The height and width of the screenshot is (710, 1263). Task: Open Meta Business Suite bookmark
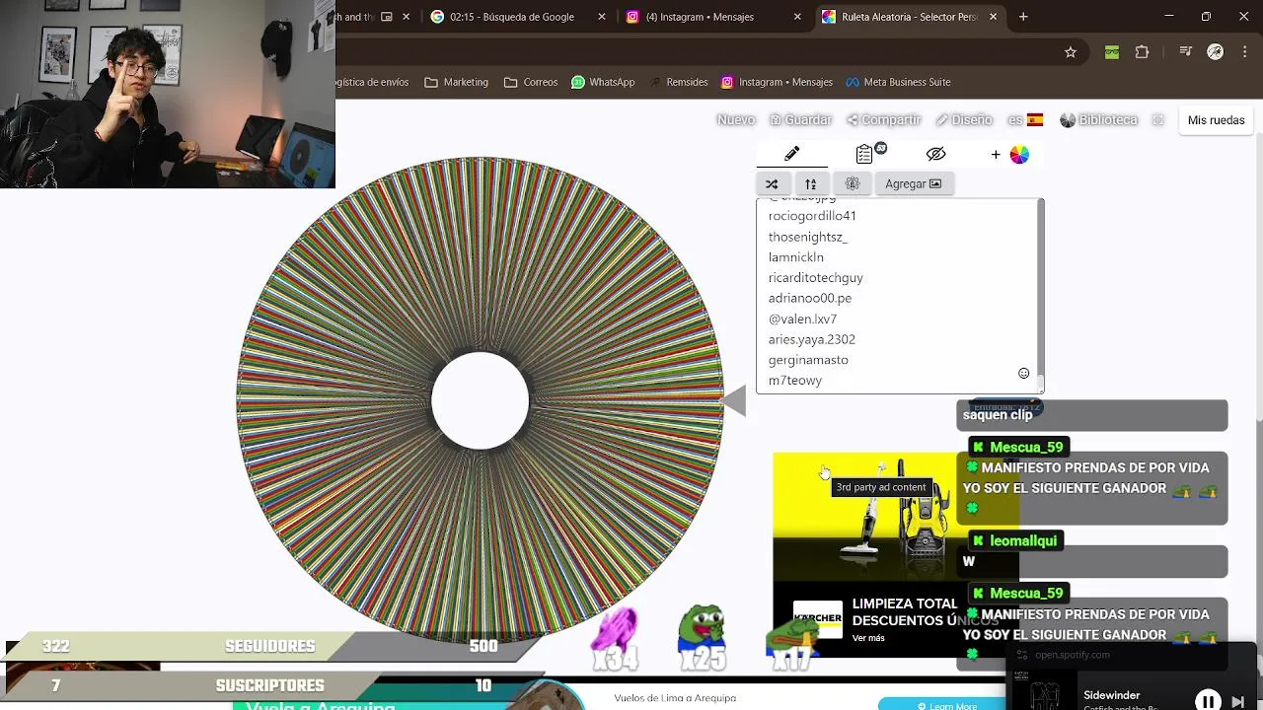coord(898,82)
